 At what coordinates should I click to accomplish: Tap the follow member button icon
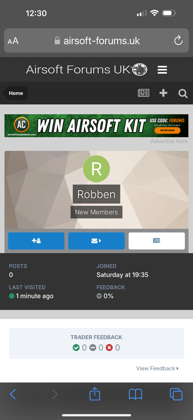[36, 241]
